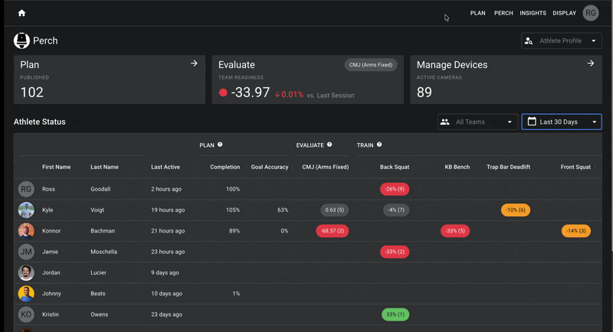Sort by Goal Accuracy column header

coord(270,167)
